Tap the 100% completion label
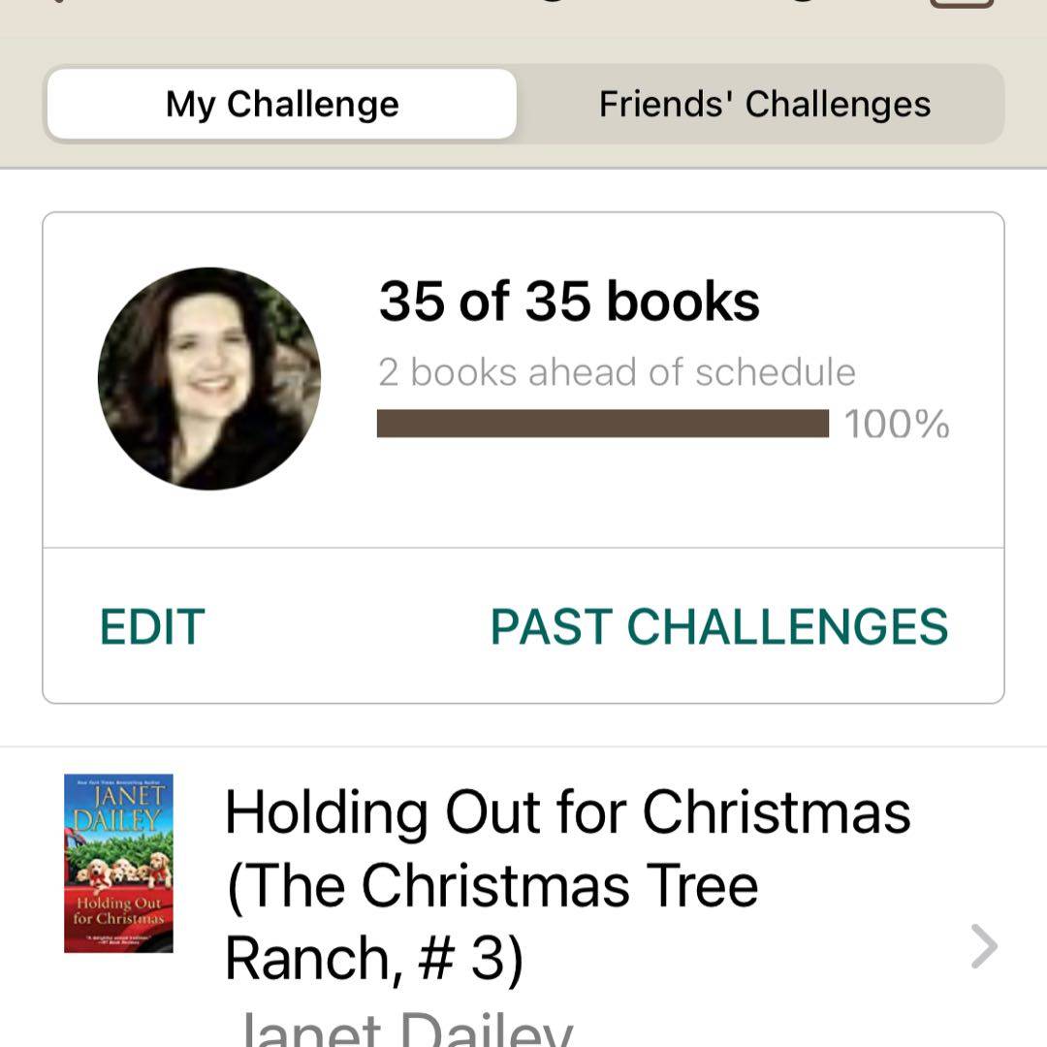This screenshot has width=1047, height=1047. [x=897, y=425]
